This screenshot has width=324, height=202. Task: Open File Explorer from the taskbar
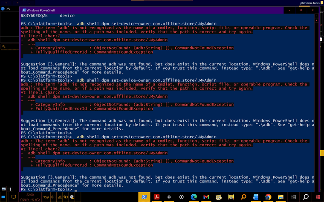pyautogui.click(x=281, y=197)
